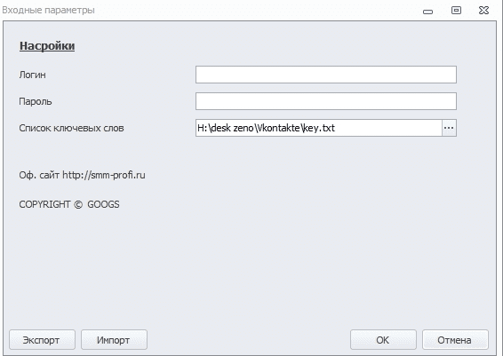Confirm settings with the OK button
Image resolution: width=503 pixels, height=356 pixels.
(x=383, y=340)
